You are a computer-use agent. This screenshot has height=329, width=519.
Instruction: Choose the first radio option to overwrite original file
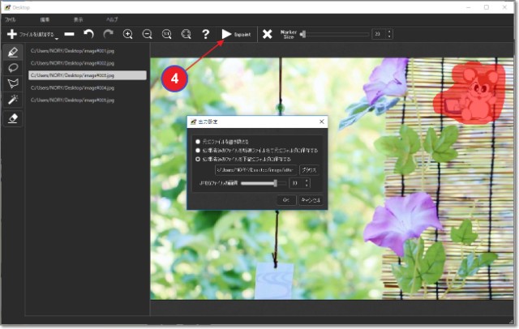point(197,141)
